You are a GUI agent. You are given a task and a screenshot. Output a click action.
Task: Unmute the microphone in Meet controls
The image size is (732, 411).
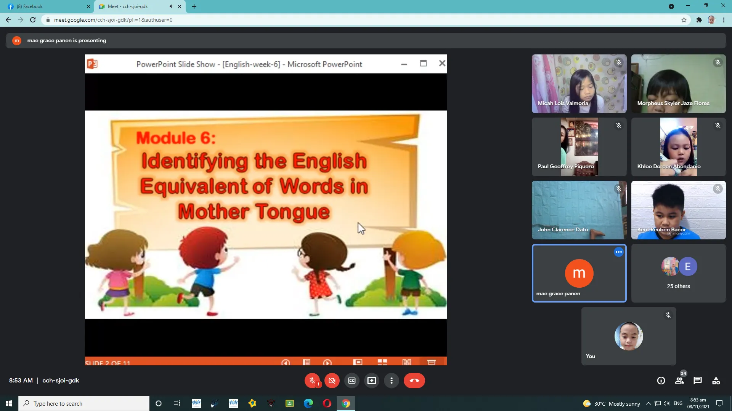pos(312,381)
